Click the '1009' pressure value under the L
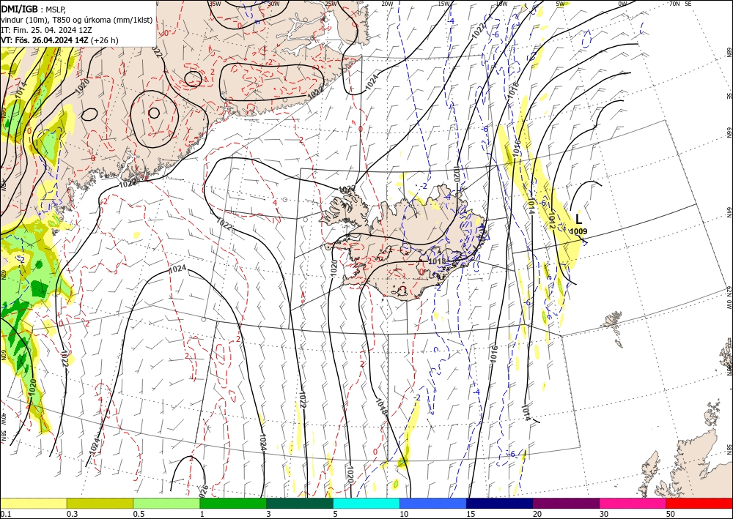The width and height of the screenshot is (733, 519). coord(579,231)
